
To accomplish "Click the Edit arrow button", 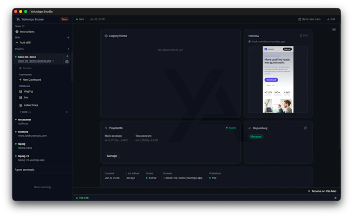I will pos(331,19).
